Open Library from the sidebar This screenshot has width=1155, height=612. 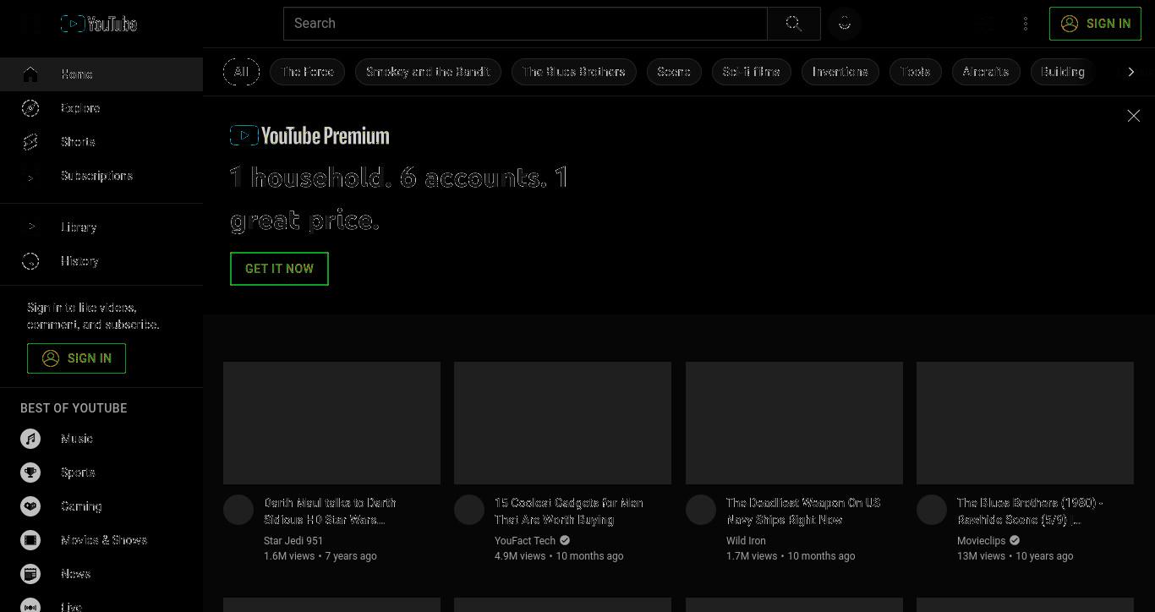click(101, 227)
